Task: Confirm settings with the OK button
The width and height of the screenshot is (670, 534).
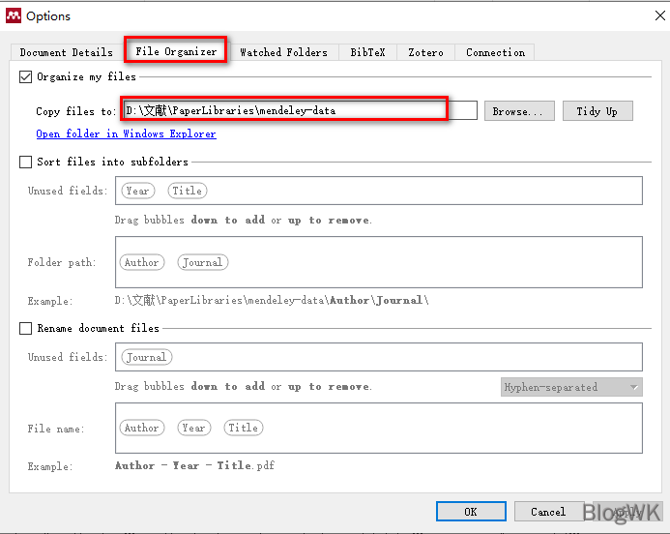Action: pos(470,511)
